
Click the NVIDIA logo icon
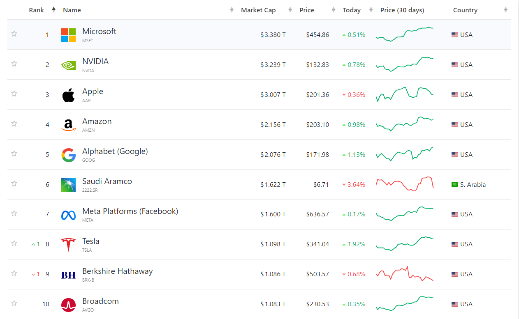[68, 65]
